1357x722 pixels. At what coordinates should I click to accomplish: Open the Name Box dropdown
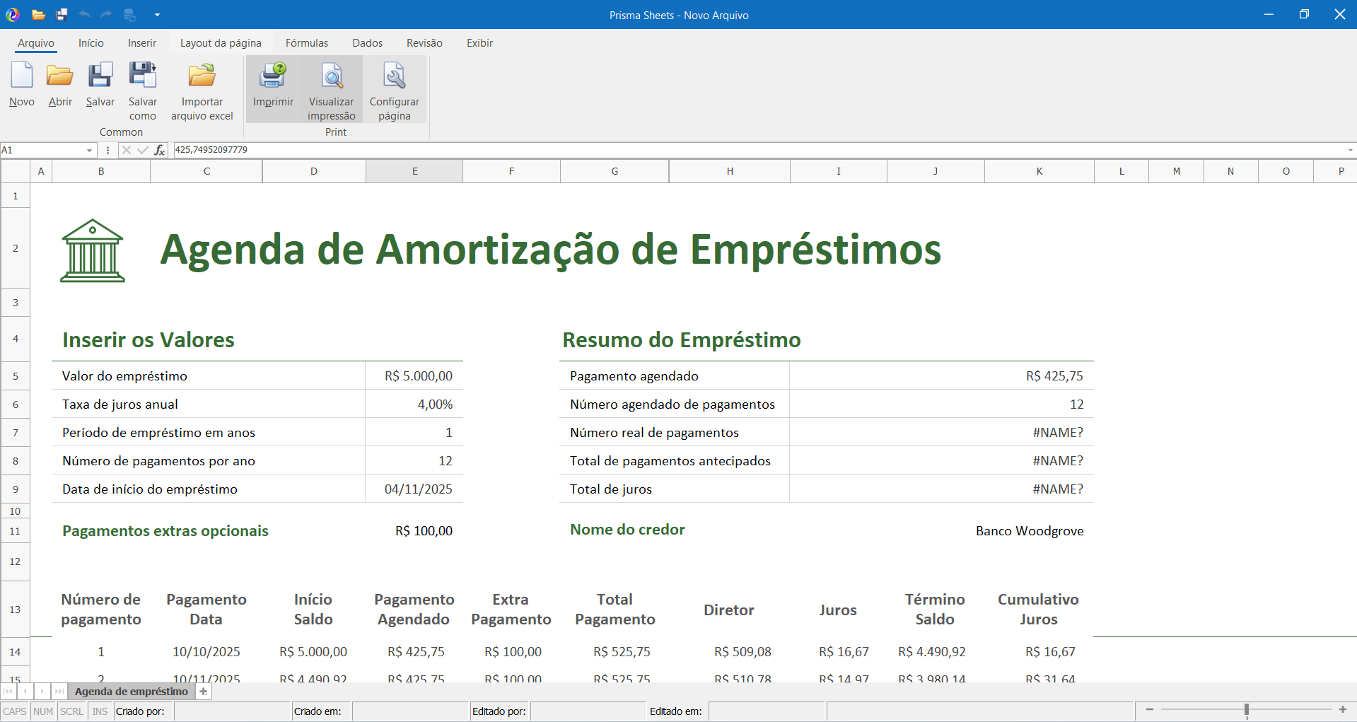(x=89, y=150)
